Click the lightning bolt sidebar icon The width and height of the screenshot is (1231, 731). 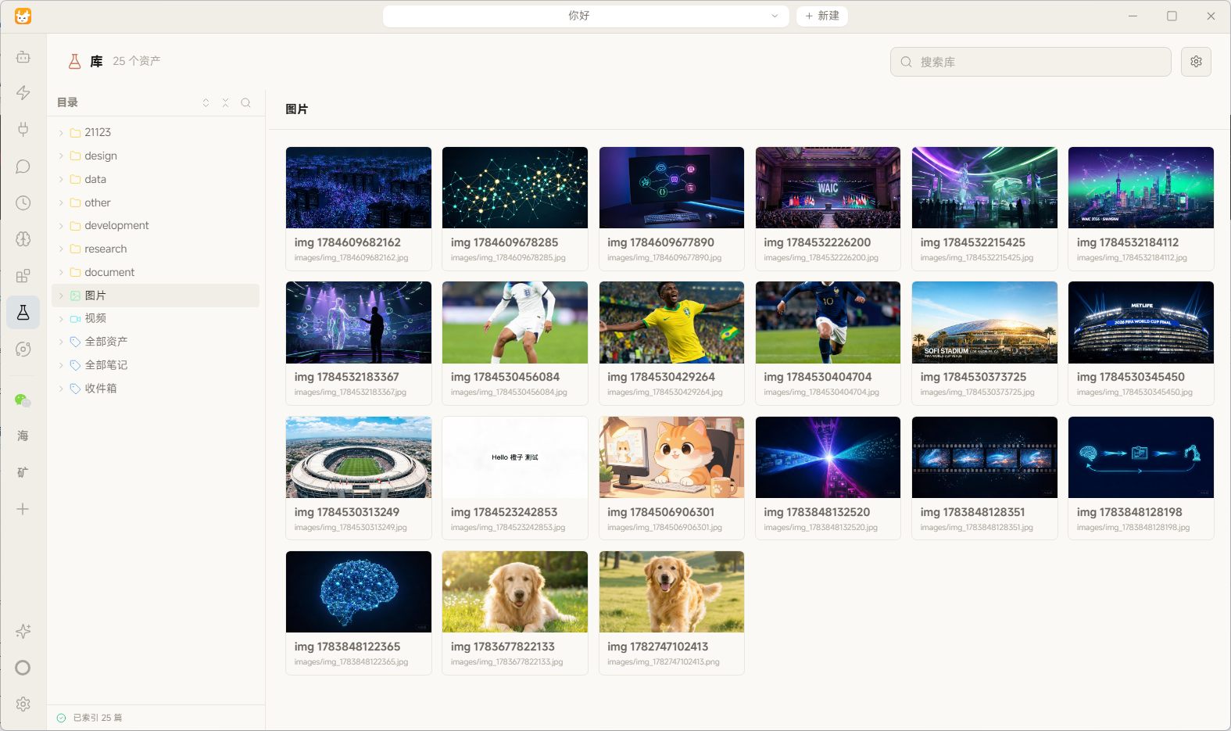click(x=23, y=93)
